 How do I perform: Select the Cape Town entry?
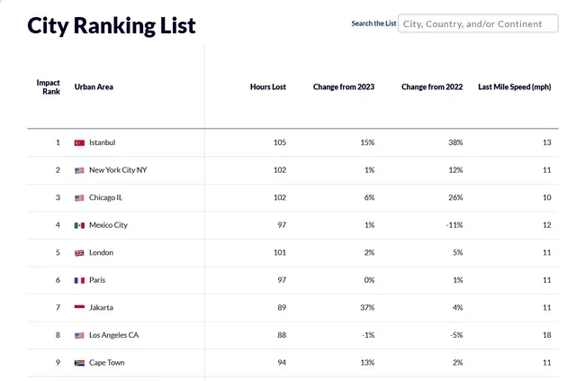pyautogui.click(x=107, y=363)
